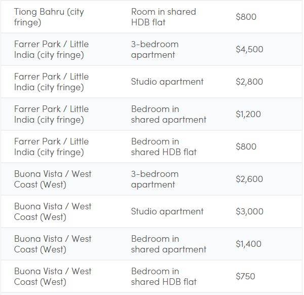Select the Room in shared HDB flat cell
The height and width of the screenshot is (295, 304).
coord(163,17)
